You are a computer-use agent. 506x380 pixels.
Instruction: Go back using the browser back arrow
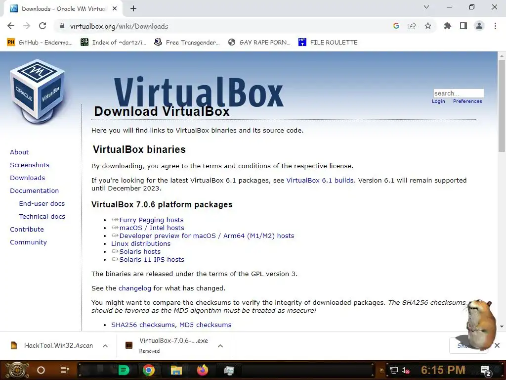tap(11, 26)
